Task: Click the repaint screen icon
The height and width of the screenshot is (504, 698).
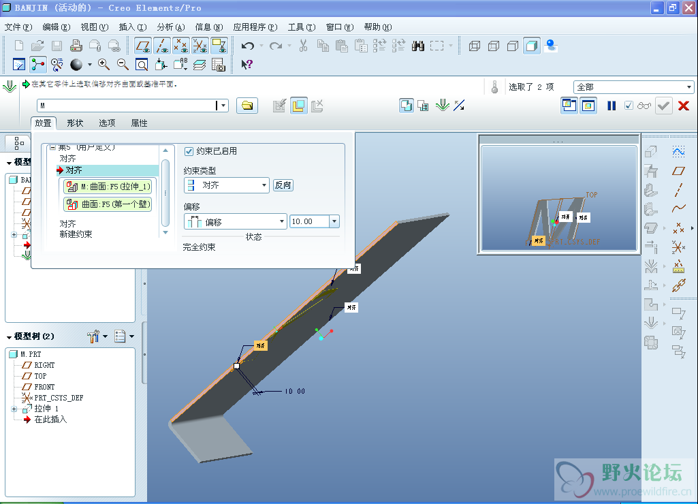Action: pyautogui.click(x=18, y=65)
